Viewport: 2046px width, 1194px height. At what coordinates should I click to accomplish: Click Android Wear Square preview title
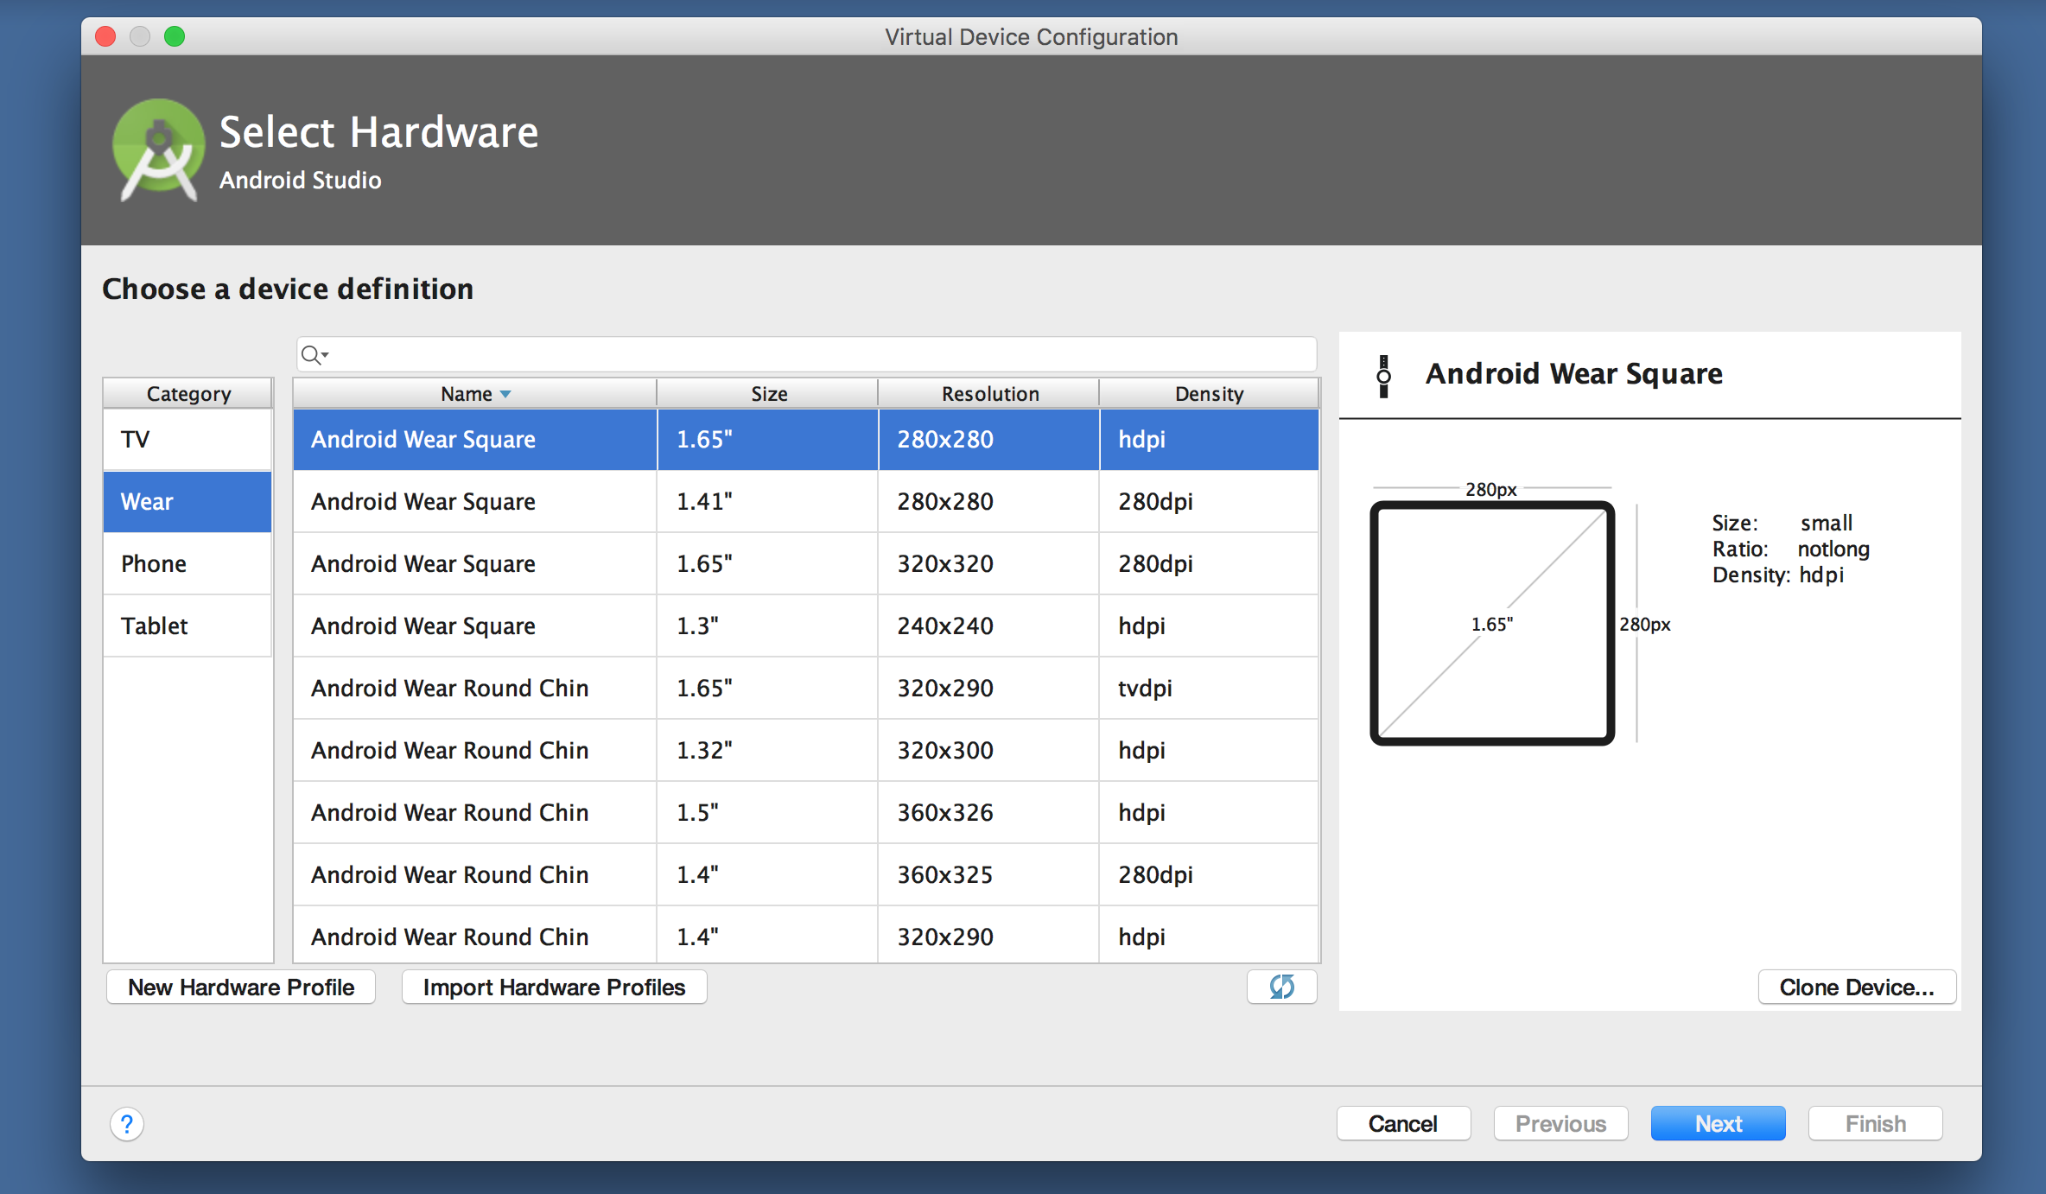point(1573,374)
